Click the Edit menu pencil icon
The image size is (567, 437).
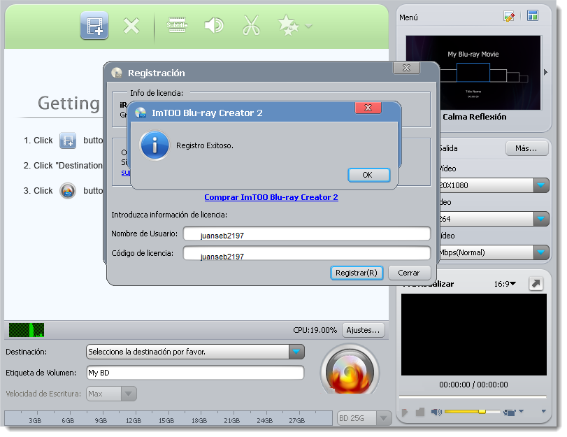point(509,16)
